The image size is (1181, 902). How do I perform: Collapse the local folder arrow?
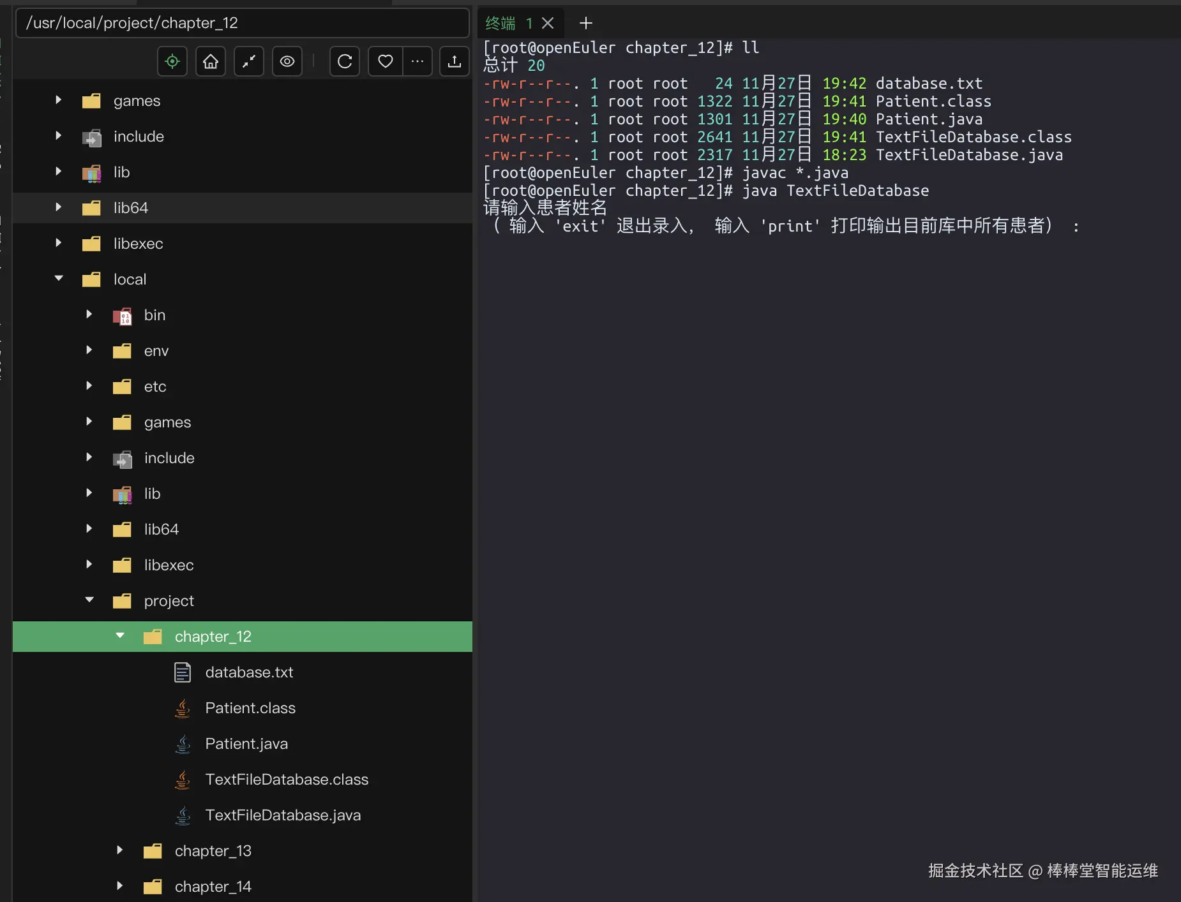[x=59, y=279]
